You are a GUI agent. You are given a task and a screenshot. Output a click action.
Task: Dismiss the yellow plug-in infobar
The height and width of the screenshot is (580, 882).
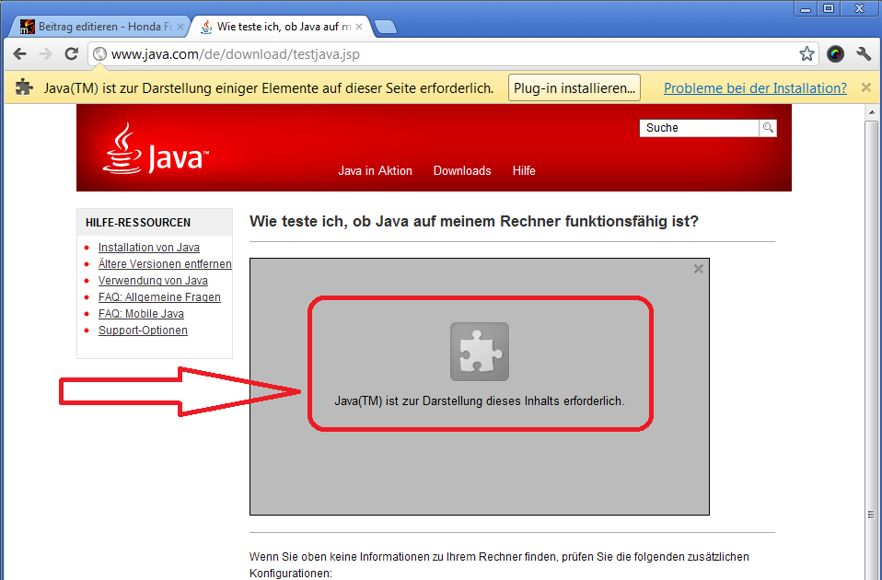(x=866, y=87)
